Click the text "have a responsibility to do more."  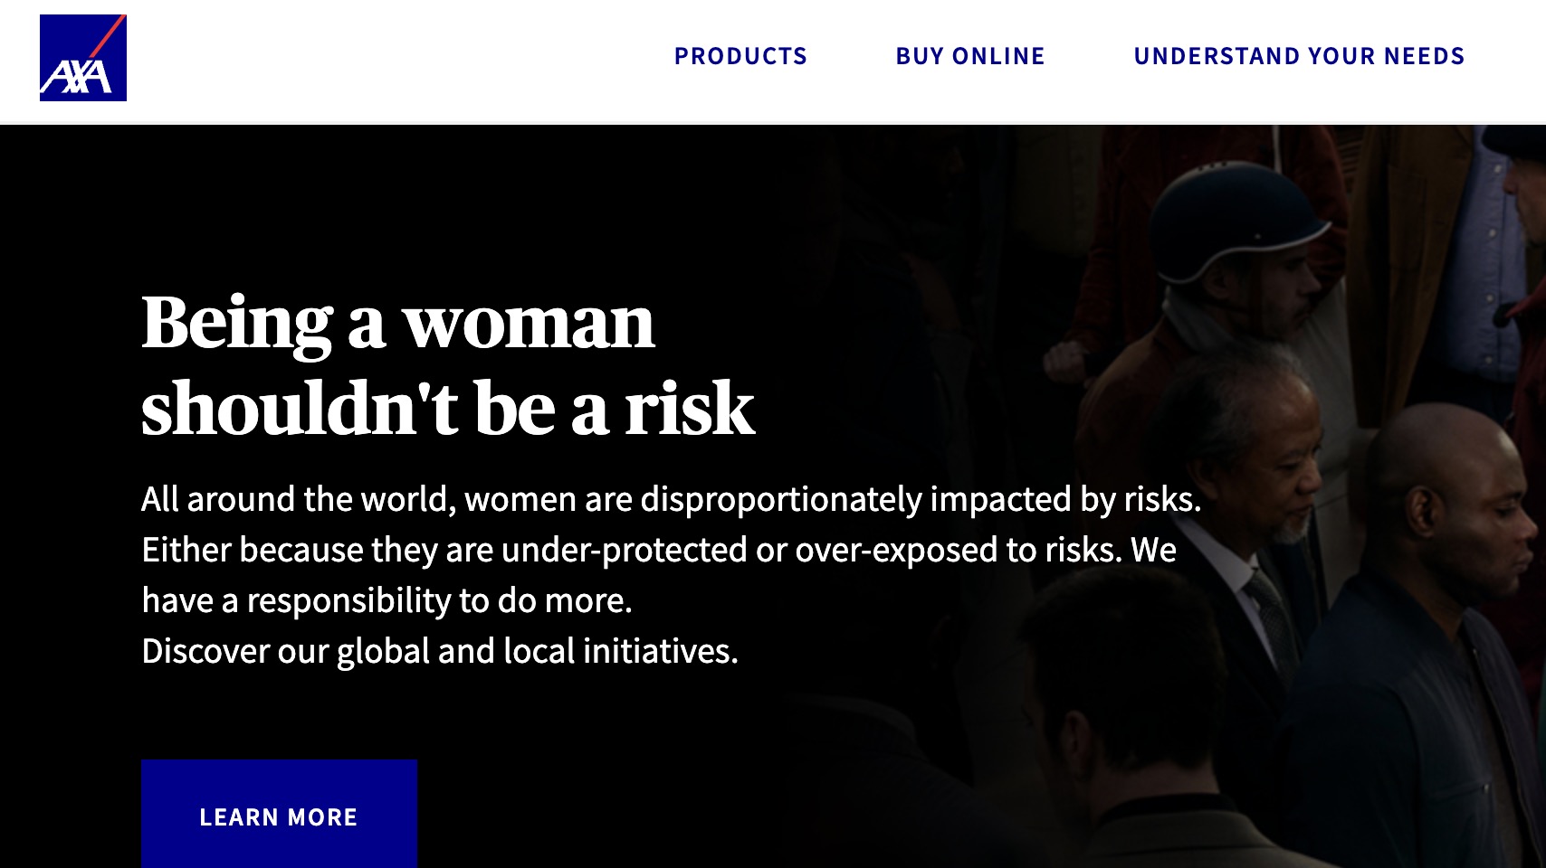tap(386, 600)
